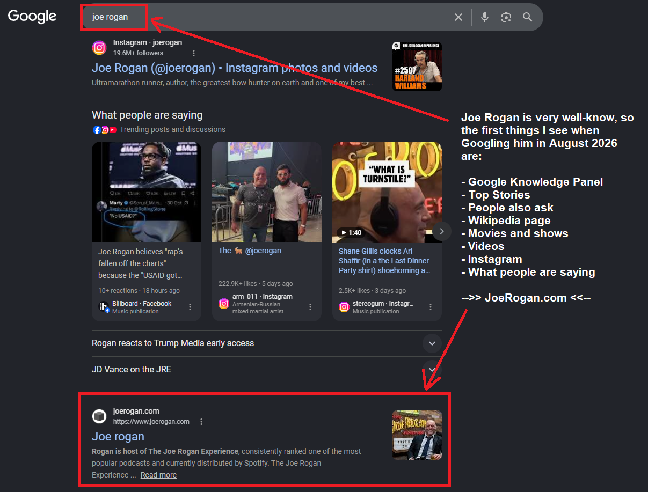Screen dimensions: 648x492
Task: Open Google Lens image search icon
Action: coord(506,17)
